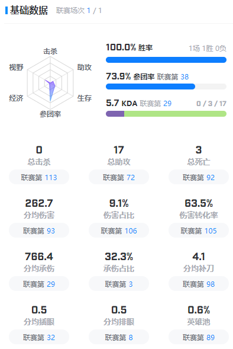
Task: Click the 0.5 分均插眼 value
Action: pyautogui.click(x=39, y=310)
